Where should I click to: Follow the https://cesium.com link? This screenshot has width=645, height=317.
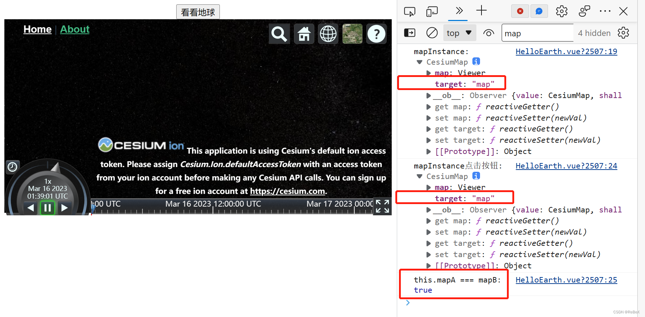tap(287, 191)
